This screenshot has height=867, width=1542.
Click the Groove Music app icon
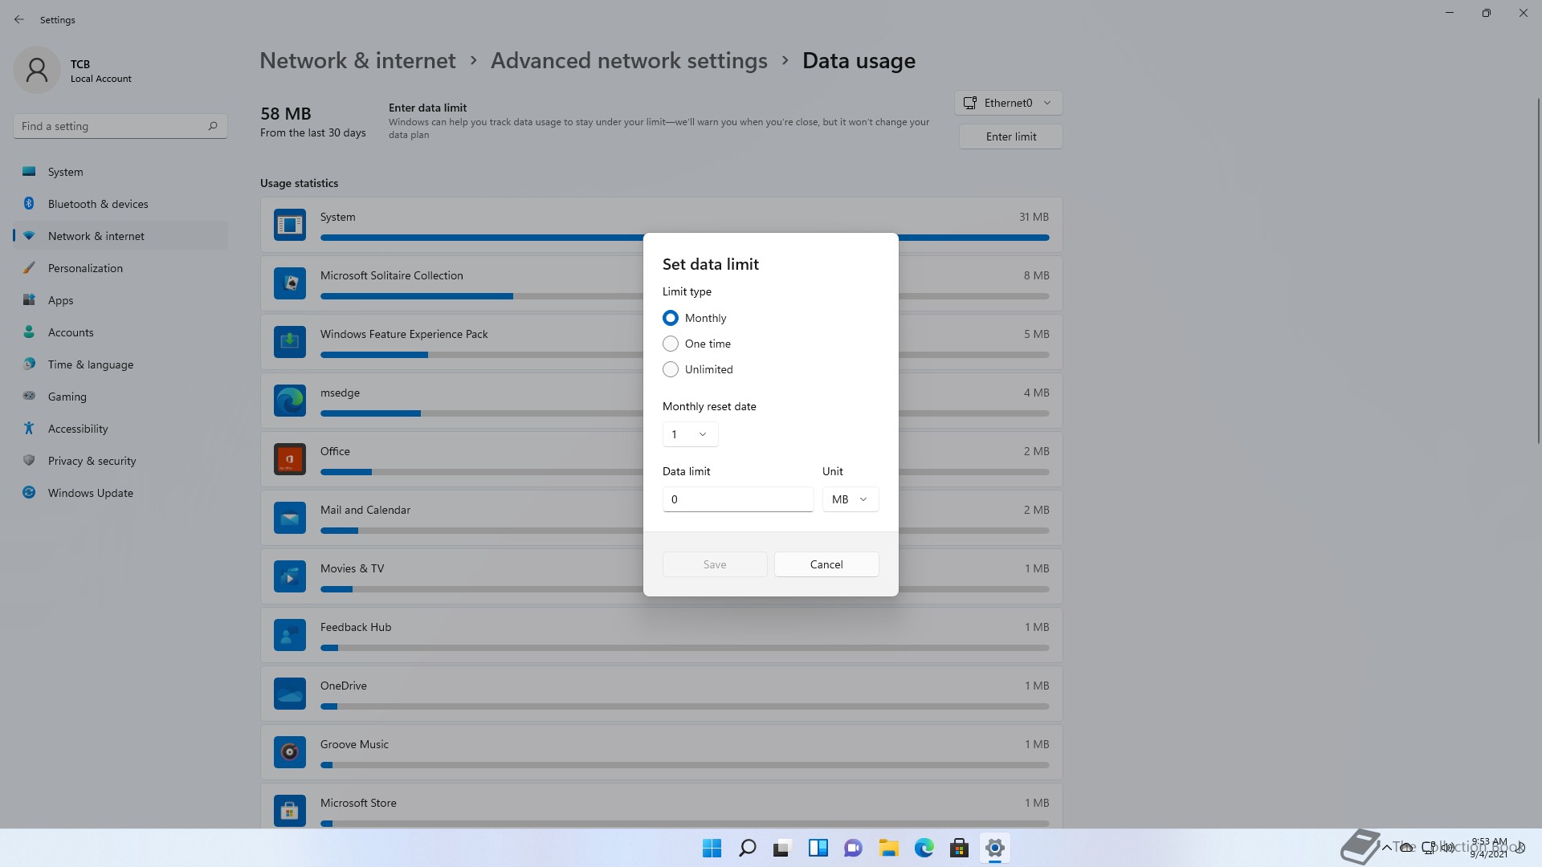[x=289, y=752]
